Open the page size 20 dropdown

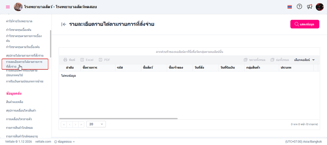point(96,124)
